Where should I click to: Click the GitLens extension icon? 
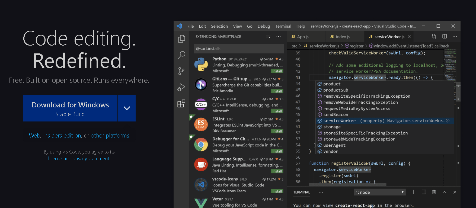(x=201, y=85)
